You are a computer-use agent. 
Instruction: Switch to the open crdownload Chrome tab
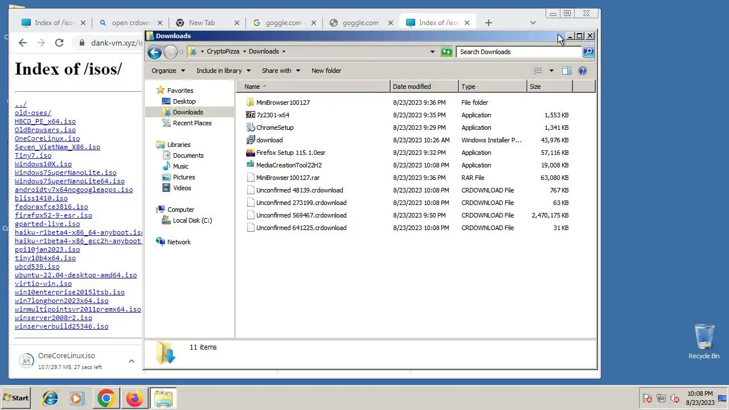pyautogui.click(x=130, y=23)
